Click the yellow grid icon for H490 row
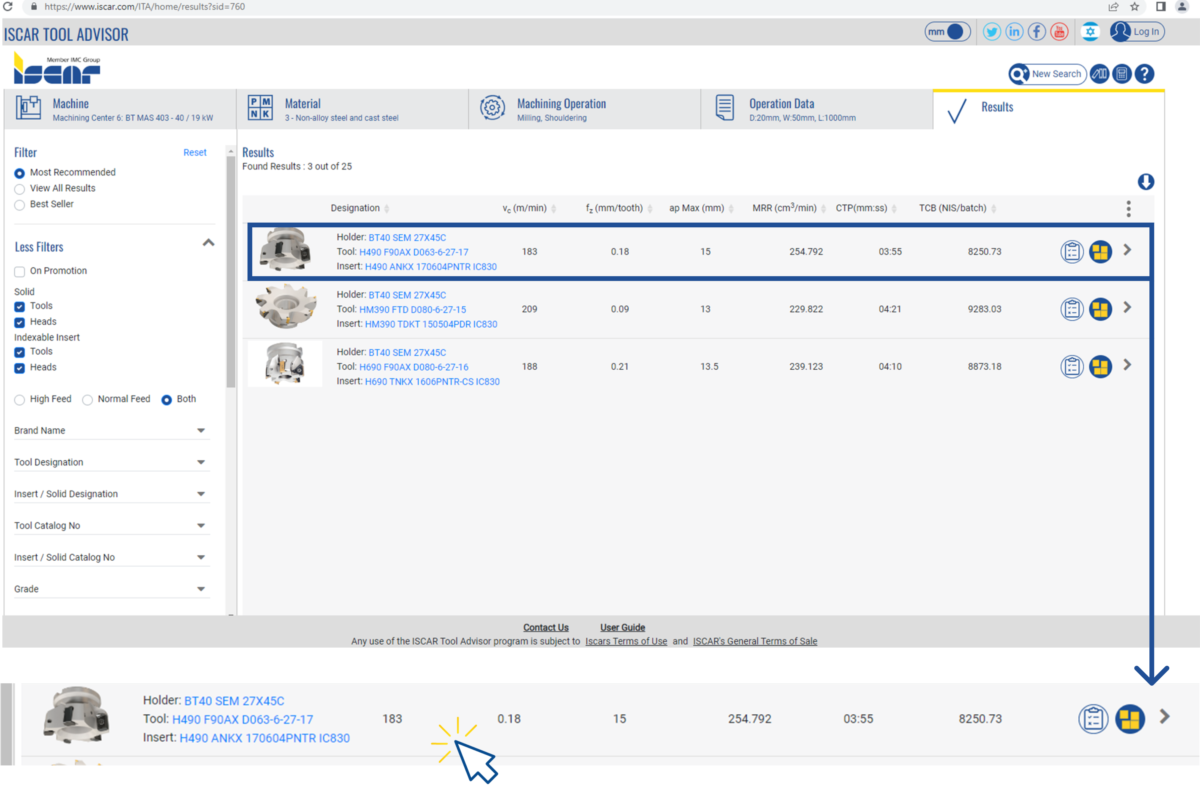Screen dimensions: 1200x794 click(1100, 252)
